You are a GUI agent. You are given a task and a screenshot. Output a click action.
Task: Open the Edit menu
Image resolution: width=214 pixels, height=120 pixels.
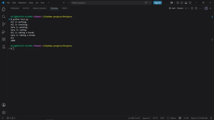14,3
